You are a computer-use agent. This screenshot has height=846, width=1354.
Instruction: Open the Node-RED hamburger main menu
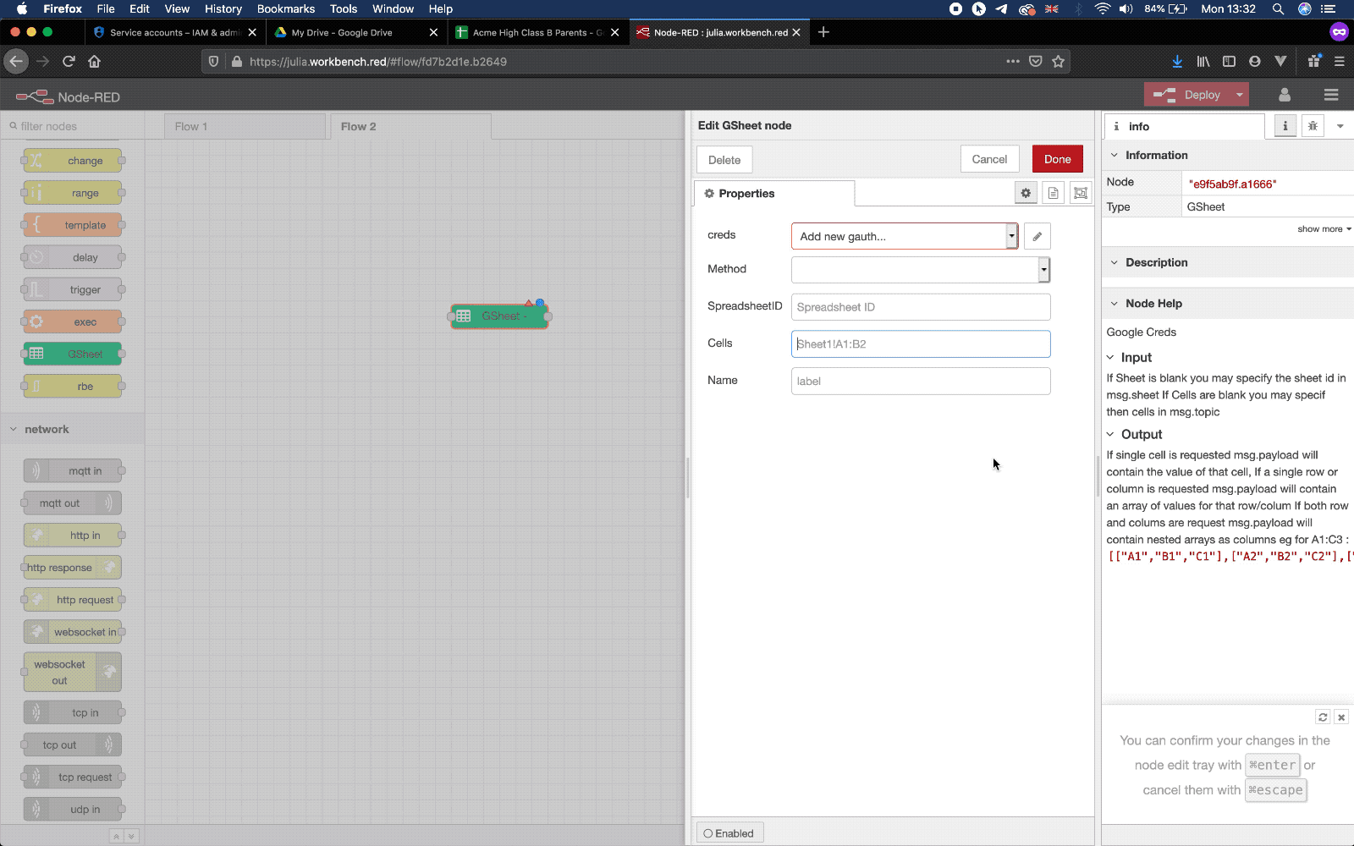click(1331, 95)
